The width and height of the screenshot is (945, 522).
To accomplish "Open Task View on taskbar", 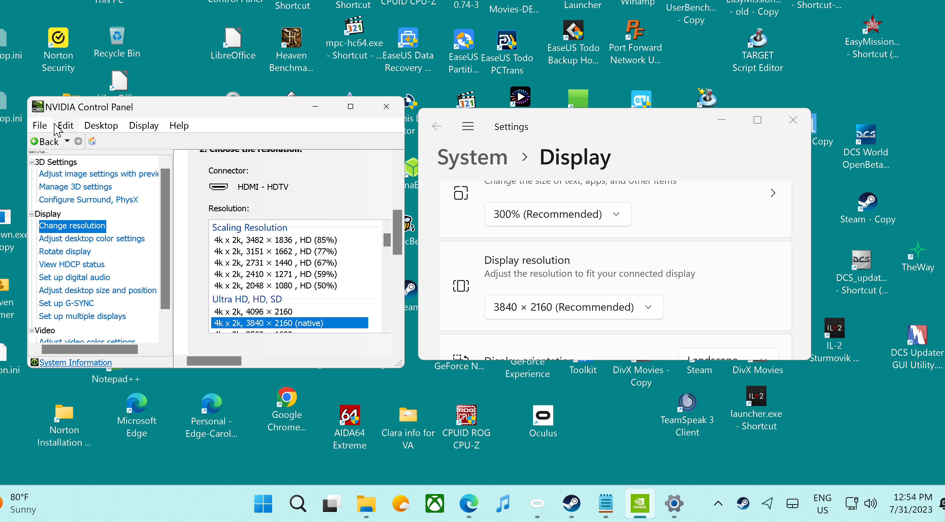I will (x=332, y=504).
